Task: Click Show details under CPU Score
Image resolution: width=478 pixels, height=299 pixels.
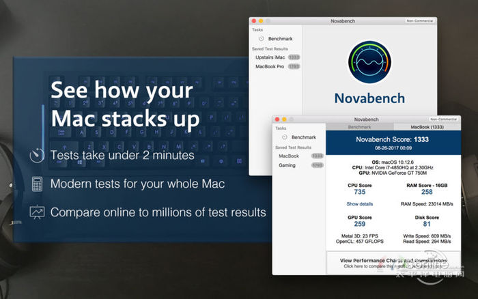Action: coord(360,204)
